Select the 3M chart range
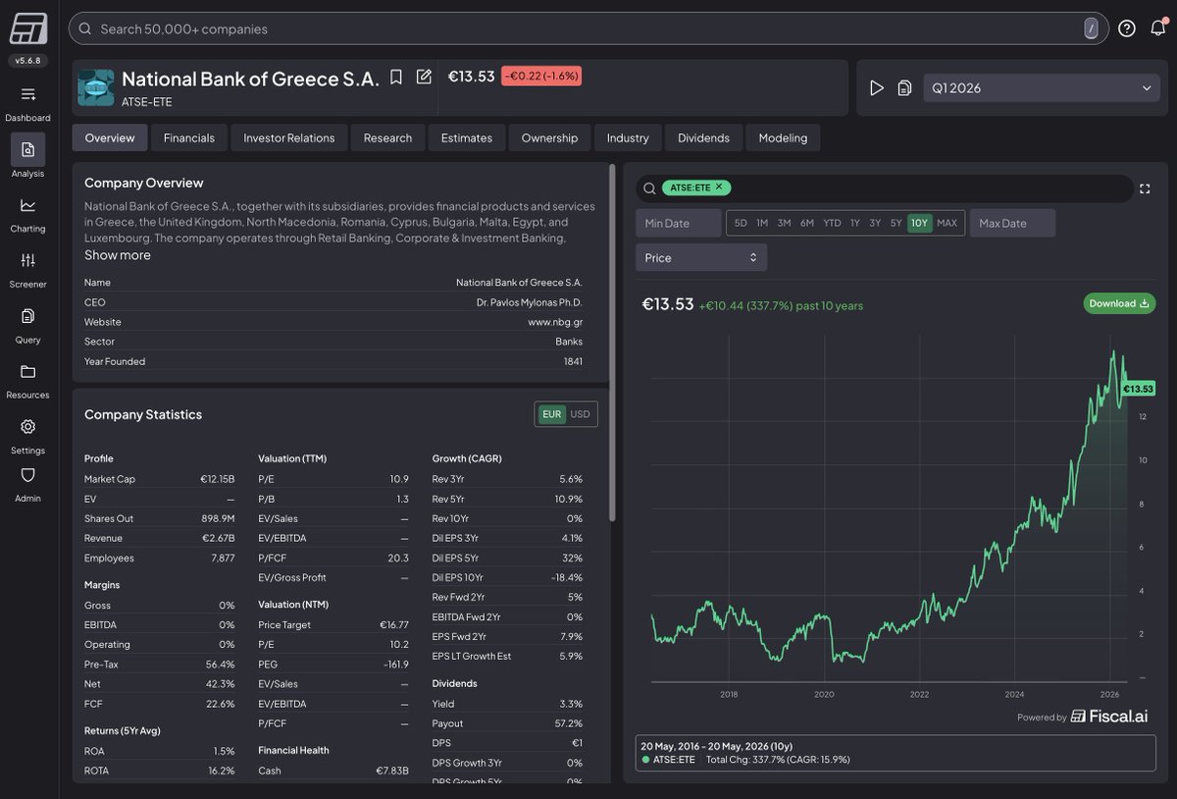 pos(785,223)
